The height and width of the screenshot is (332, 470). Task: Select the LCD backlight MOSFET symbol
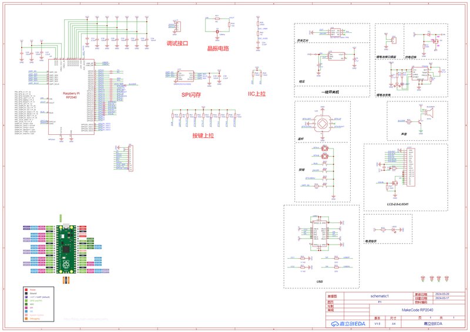point(394,182)
